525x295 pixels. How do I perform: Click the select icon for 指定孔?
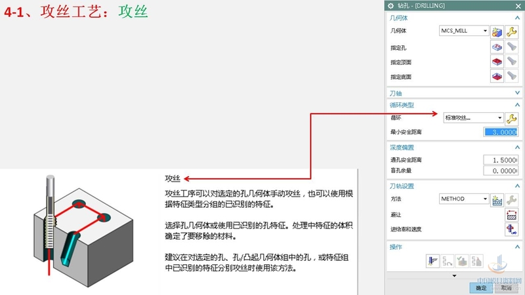[x=497, y=47]
